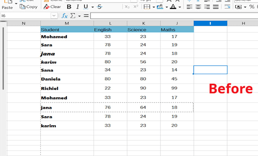
Task: Click the Name Box showing I6
Action: tap(26, 16)
